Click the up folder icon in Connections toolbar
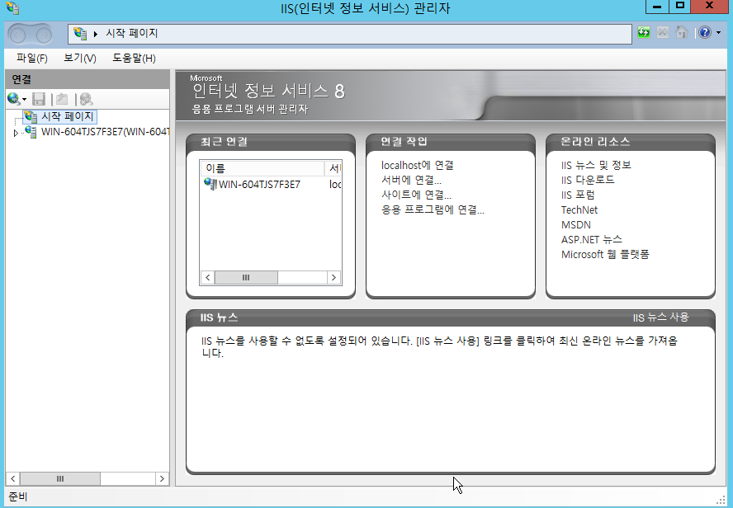The height and width of the screenshot is (508, 733). [x=62, y=99]
